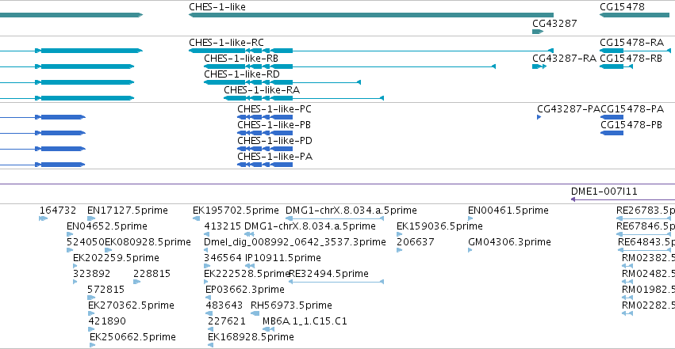Screen dimensions: 675x349
Task: Select CHES-1-like-RC transcript label
Action: click(x=226, y=43)
